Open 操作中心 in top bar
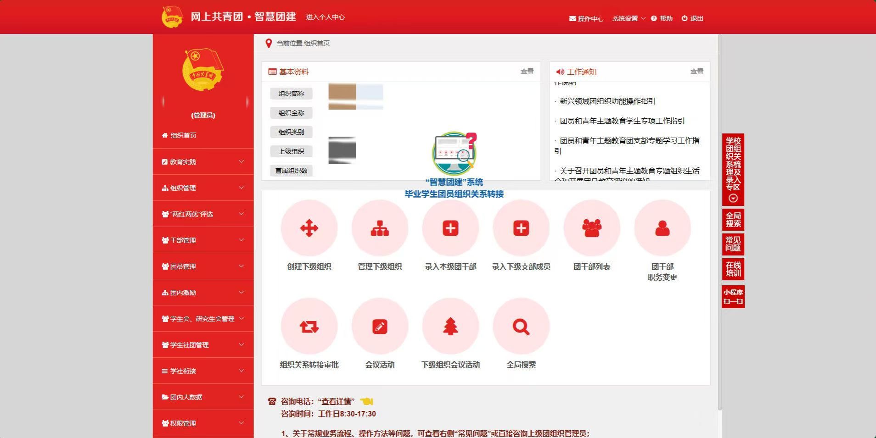 586,18
